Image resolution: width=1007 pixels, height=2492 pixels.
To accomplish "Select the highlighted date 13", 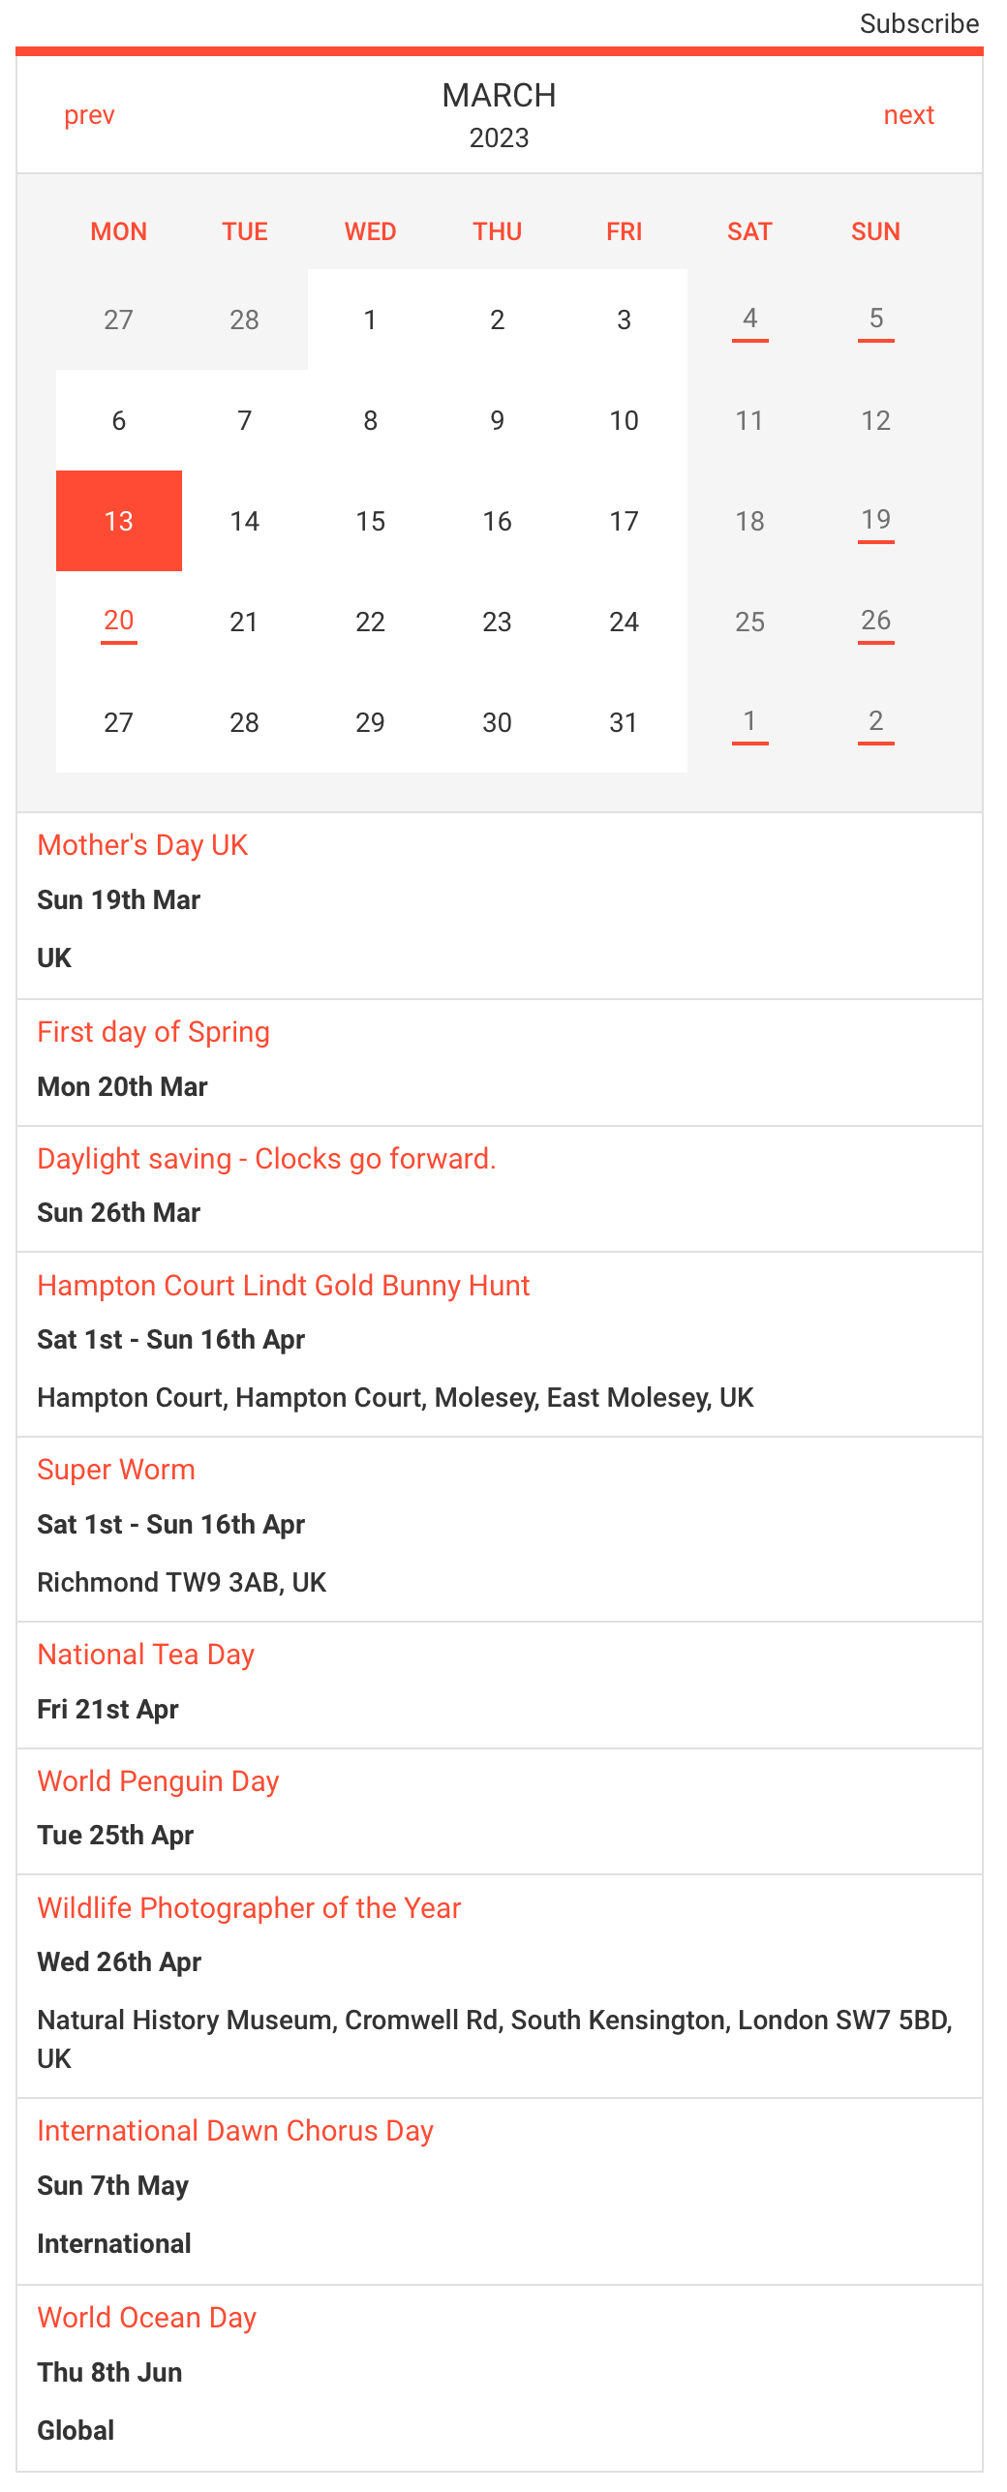I will [119, 521].
